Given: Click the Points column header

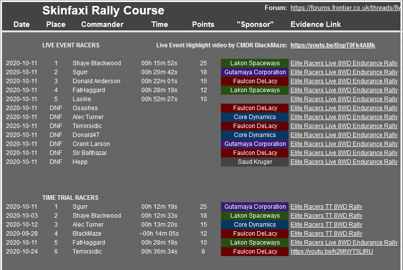Looking at the screenshot, I should point(203,24).
